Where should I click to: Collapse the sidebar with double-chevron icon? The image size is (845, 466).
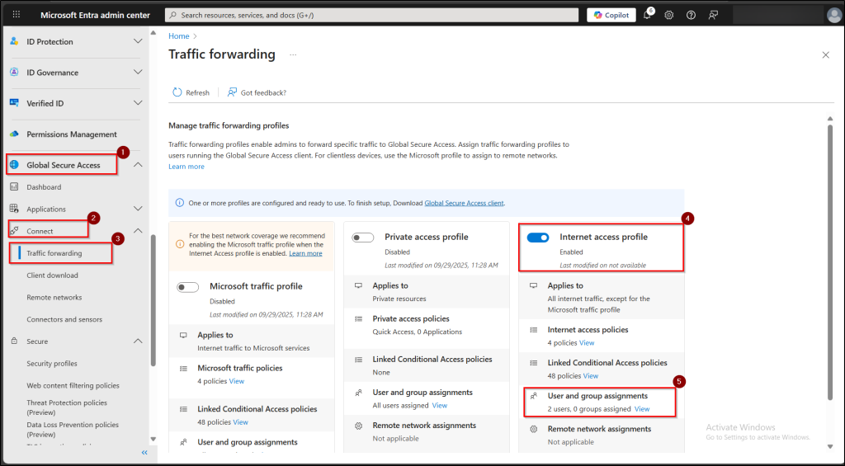144,453
